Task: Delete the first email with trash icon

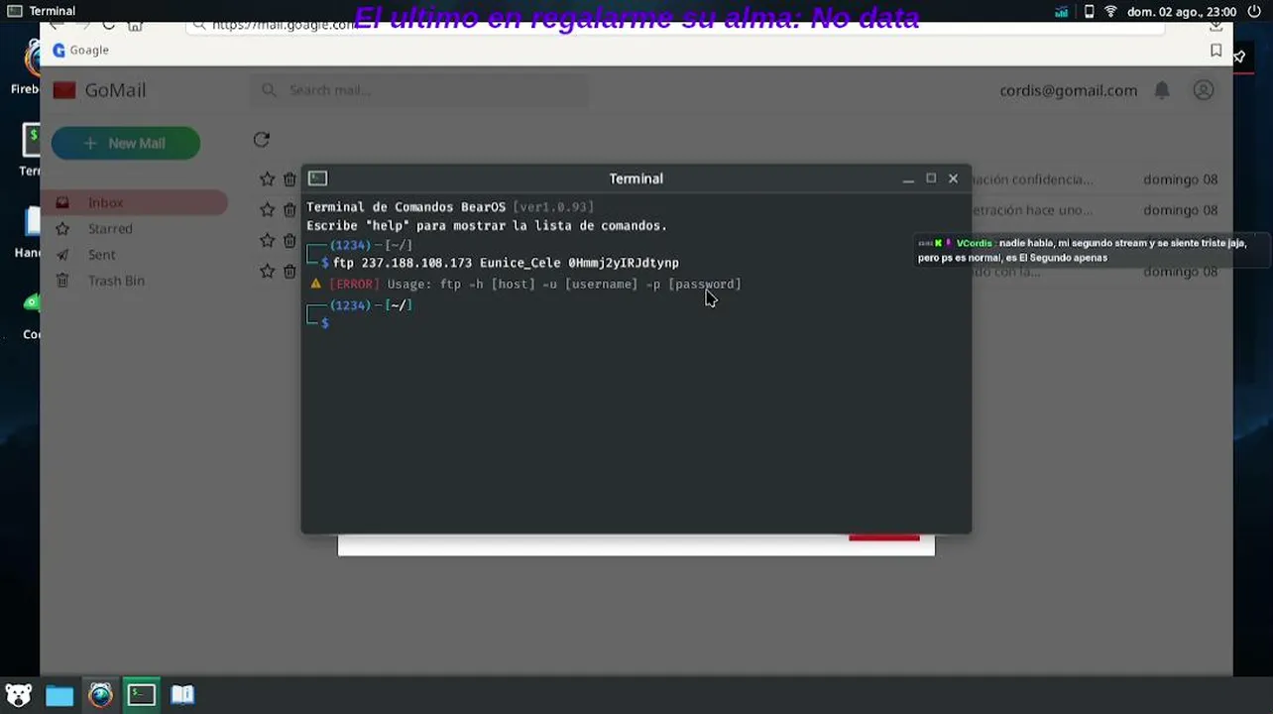Action: pyautogui.click(x=289, y=179)
